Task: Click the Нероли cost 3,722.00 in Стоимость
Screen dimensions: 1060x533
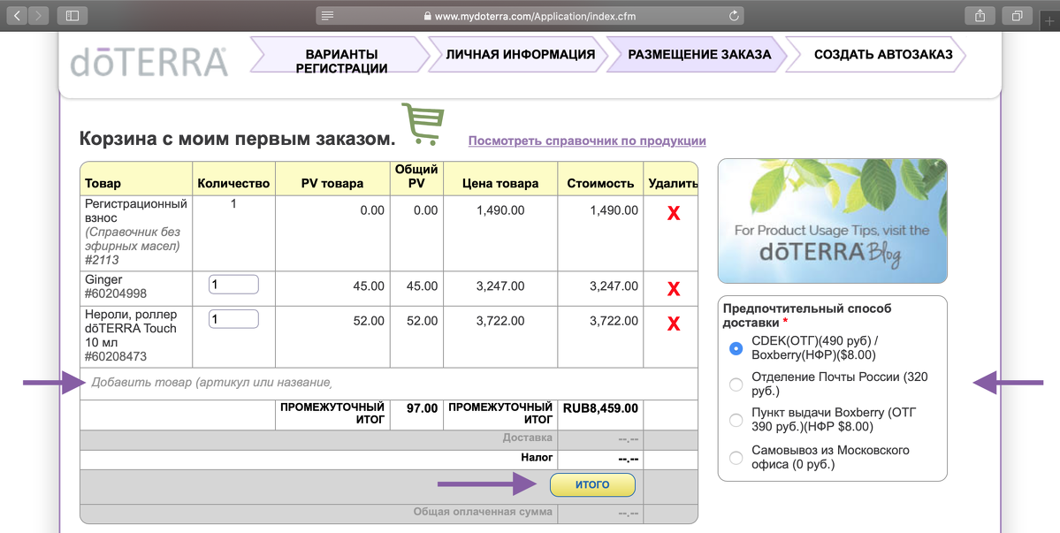Action: click(x=614, y=321)
